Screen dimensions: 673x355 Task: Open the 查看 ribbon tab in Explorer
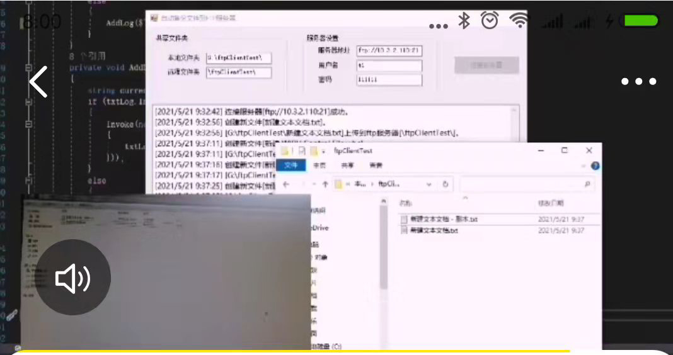[376, 166]
